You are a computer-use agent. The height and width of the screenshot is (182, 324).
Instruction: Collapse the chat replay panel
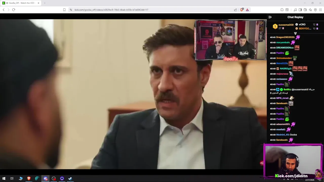coord(270,17)
